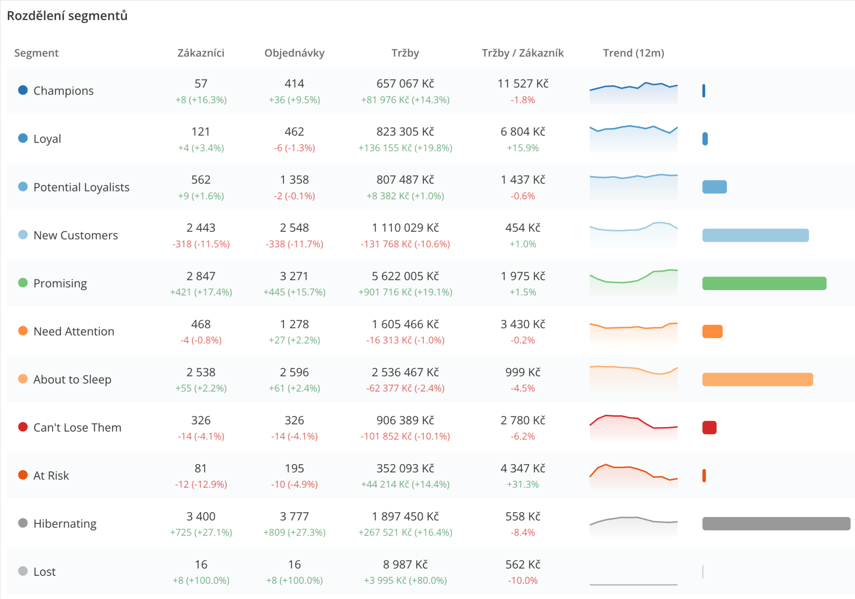855x599 pixels.
Task: Click the Lost segment gray dot
Action: (x=23, y=571)
